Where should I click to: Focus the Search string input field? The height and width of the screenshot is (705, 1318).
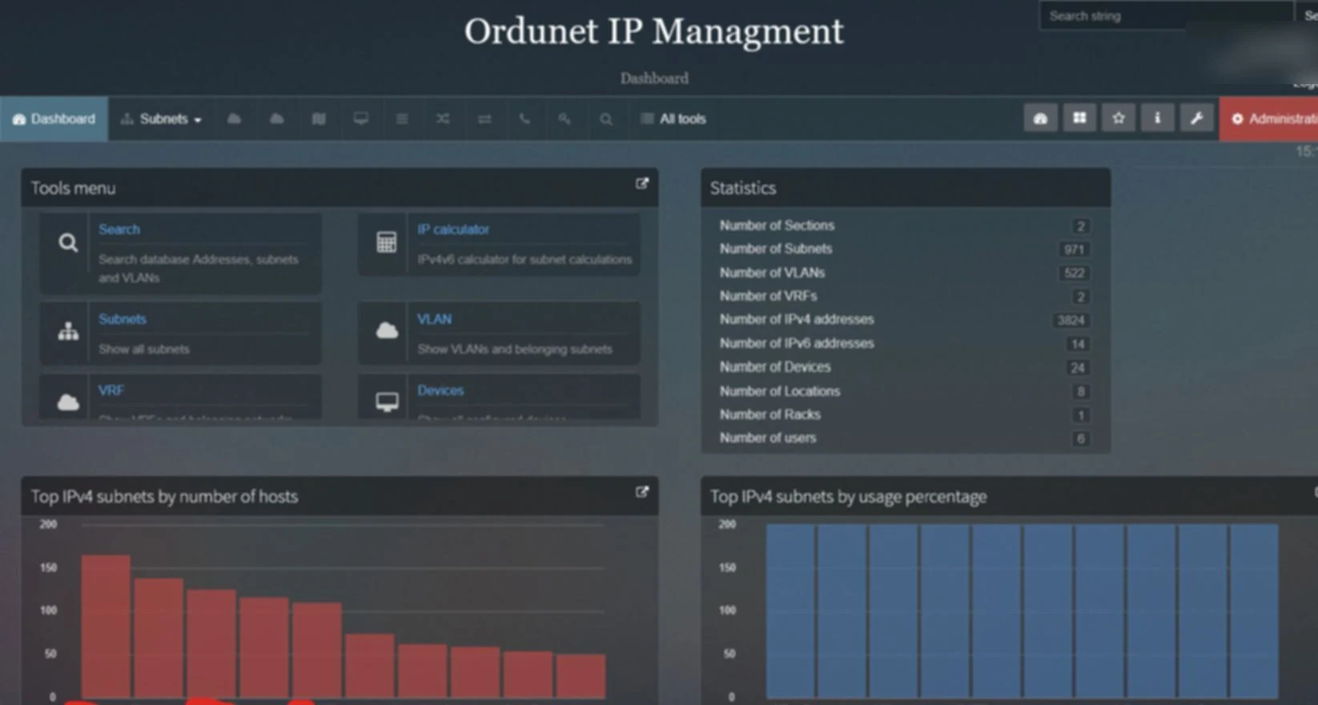pyautogui.click(x=1166, y=16)
